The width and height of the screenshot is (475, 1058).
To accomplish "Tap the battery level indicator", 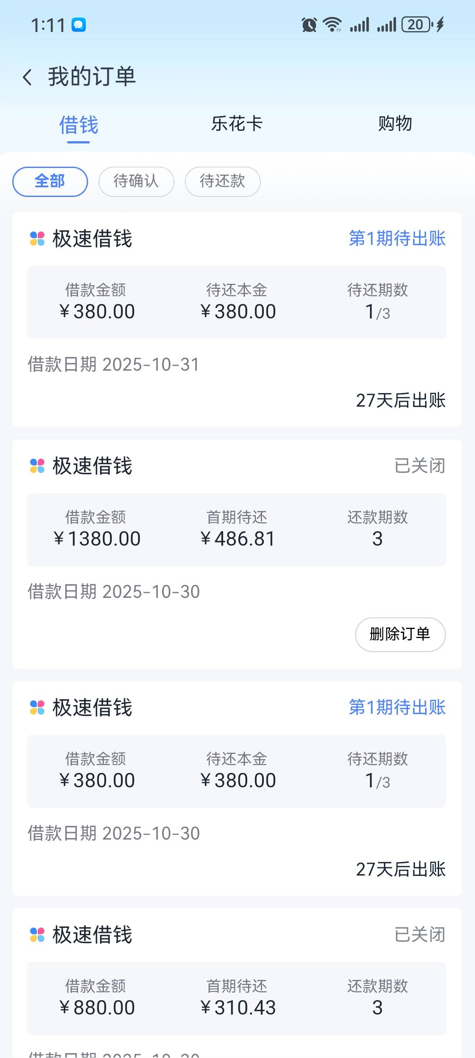I will tap(417, 25).
